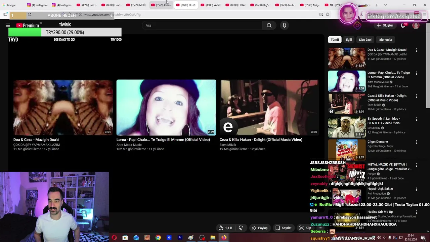Viewport: 430px width, 242px height.
Task: Reload the page with the refresh icon
Action: coord(30,14)
